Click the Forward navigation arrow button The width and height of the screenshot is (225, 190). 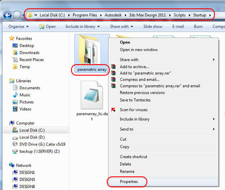(17, 15)
